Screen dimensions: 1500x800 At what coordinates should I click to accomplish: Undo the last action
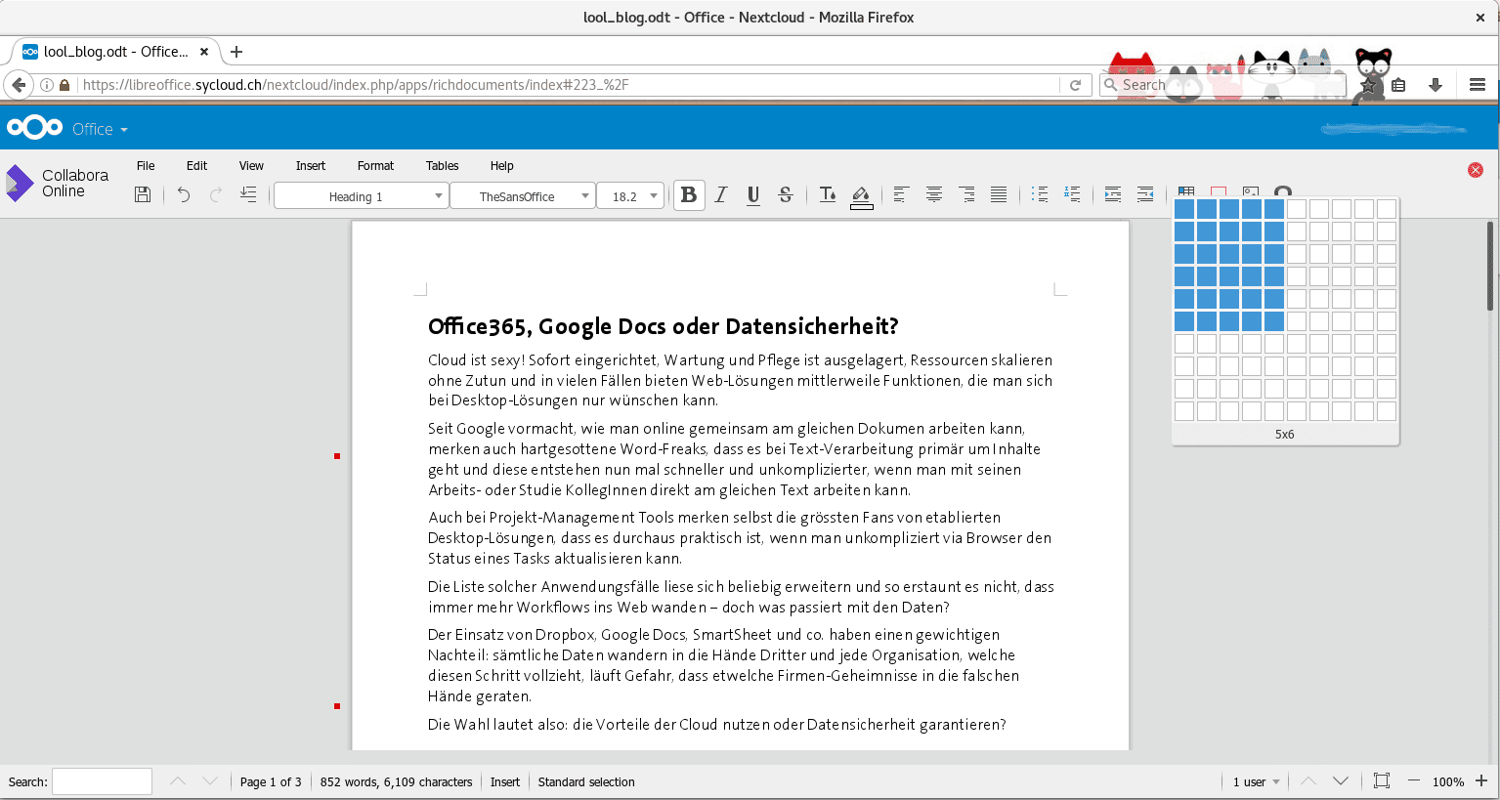click(x=184, y=194)
